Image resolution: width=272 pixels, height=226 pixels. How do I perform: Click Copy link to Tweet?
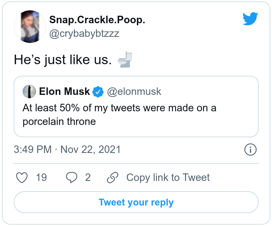click(x=168, y=178)
